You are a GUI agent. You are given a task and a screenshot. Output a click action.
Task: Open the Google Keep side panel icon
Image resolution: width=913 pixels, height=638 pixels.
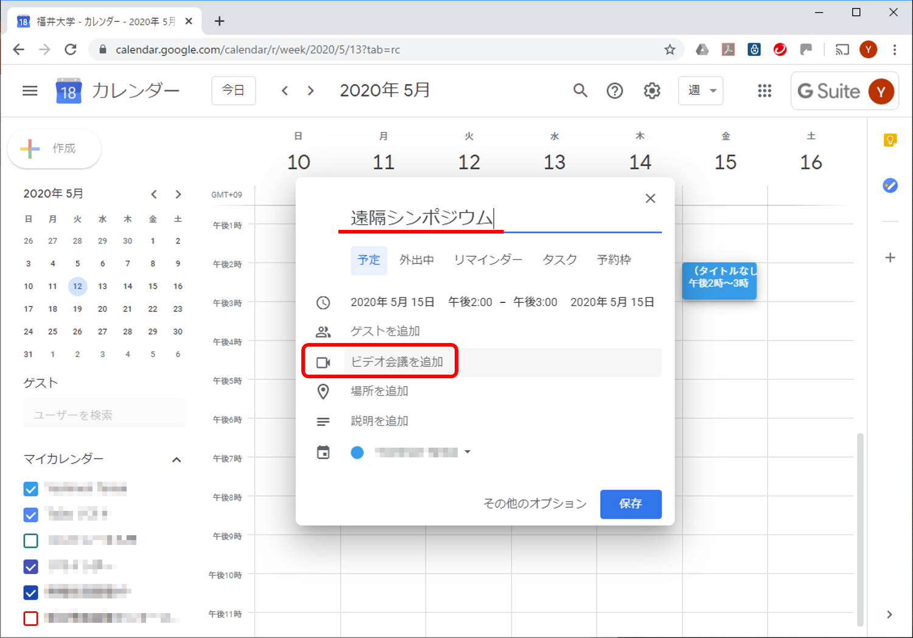tap(890, 140)
